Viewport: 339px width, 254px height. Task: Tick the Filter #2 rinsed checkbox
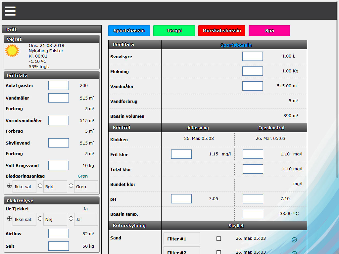click(x=218, y=252)
